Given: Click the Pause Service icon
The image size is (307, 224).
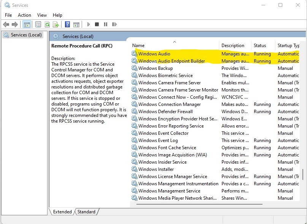Looking at the screenshot, I should coord(106,24).
